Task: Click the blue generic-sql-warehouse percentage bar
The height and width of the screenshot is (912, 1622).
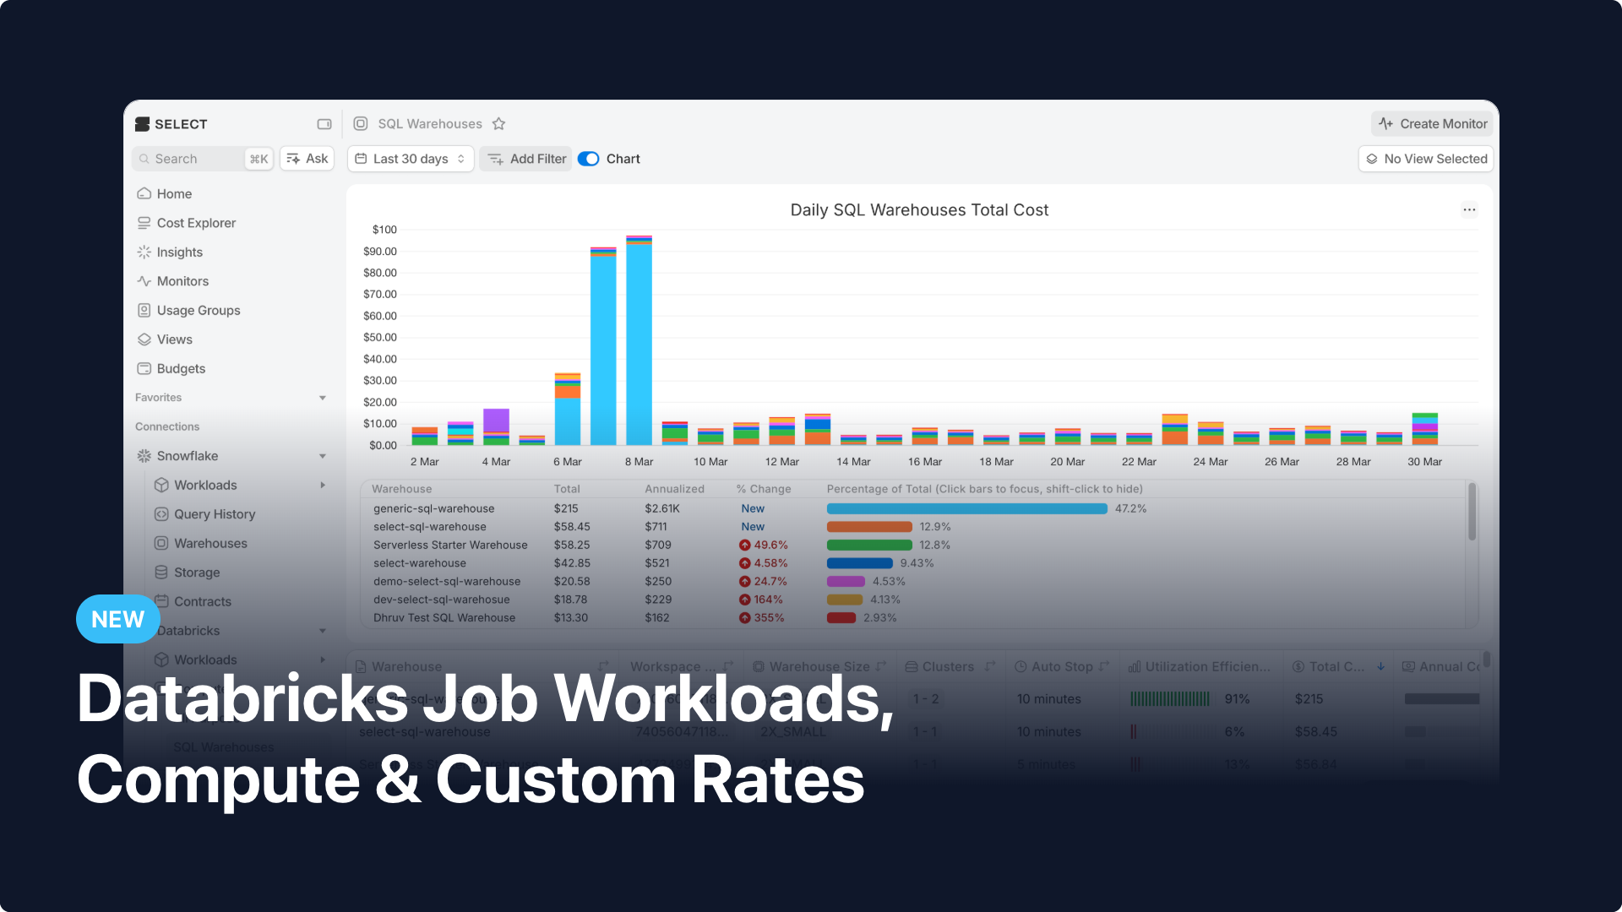Action: coord(966,509)
